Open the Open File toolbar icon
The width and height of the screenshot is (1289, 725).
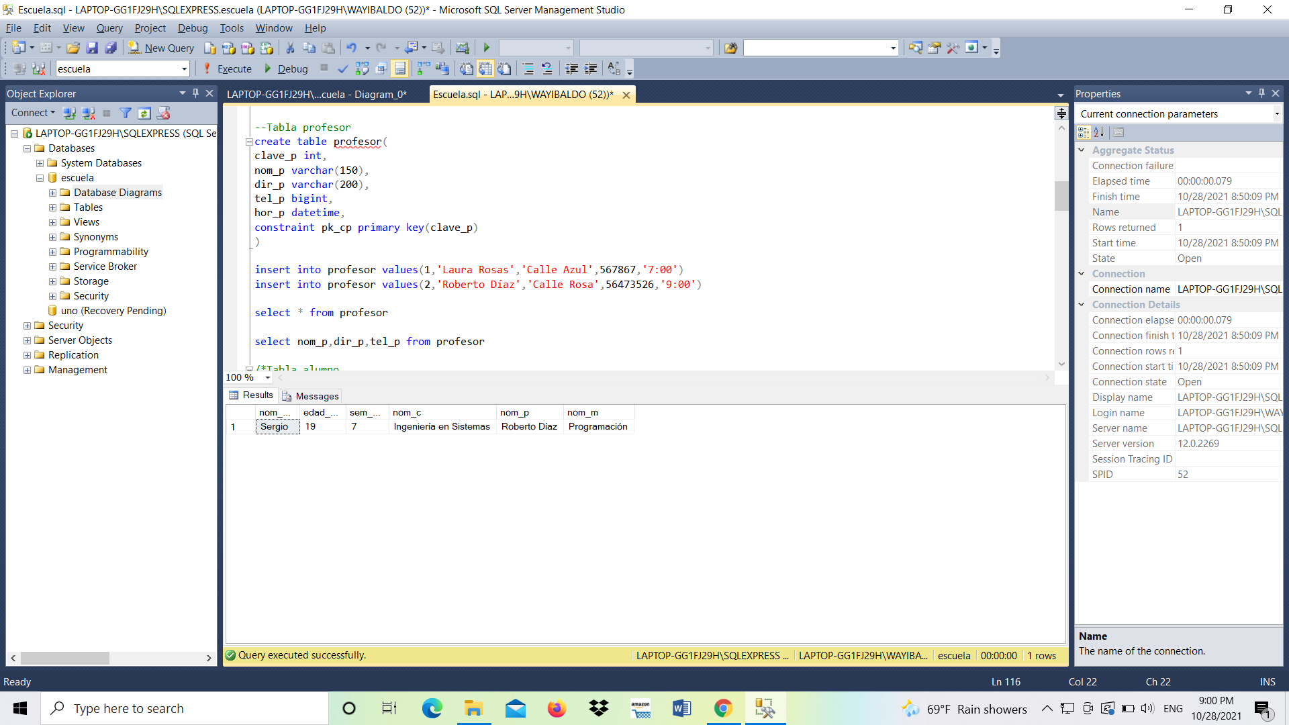pyautogui.click(x=73, y=48)
